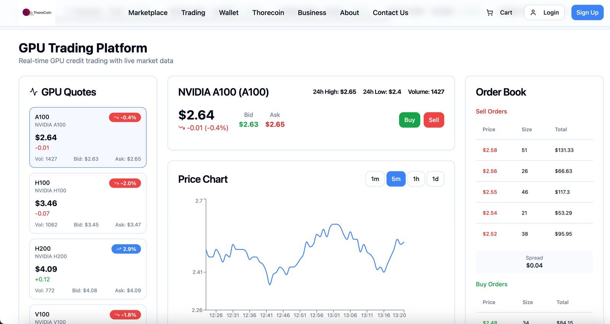Switch chart to 1m interval

coord(375,179)
